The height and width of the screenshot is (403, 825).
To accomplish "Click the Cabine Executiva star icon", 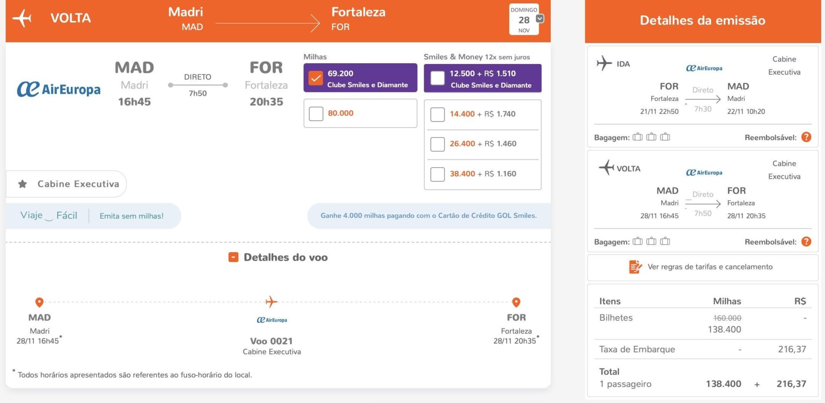I will [23, 184].
